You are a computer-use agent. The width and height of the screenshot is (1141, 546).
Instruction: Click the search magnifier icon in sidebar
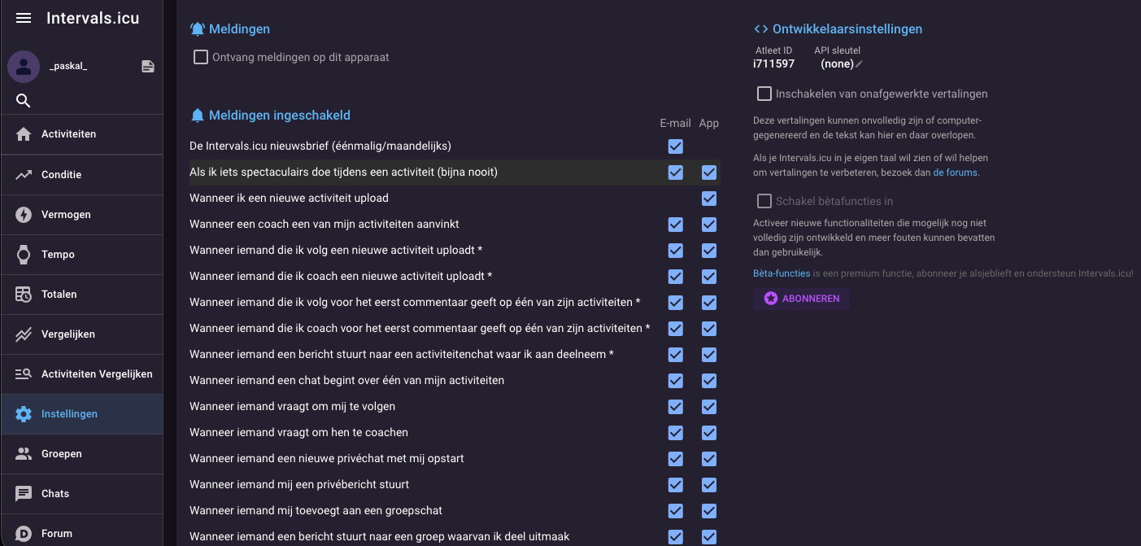pyautogui.click(x=24, y=101)
